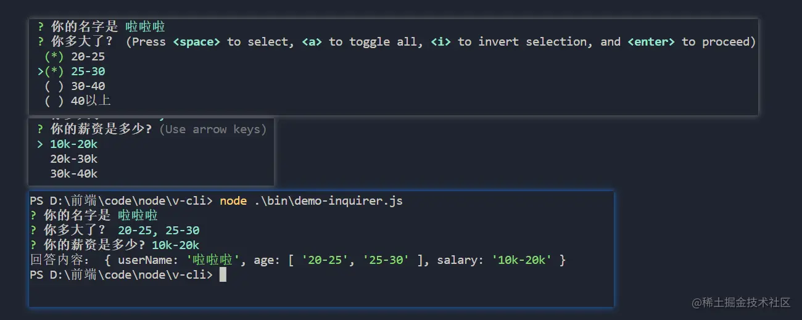Select the 30k-40k salary option
This screenshot has height=320, width=802.
73,174
